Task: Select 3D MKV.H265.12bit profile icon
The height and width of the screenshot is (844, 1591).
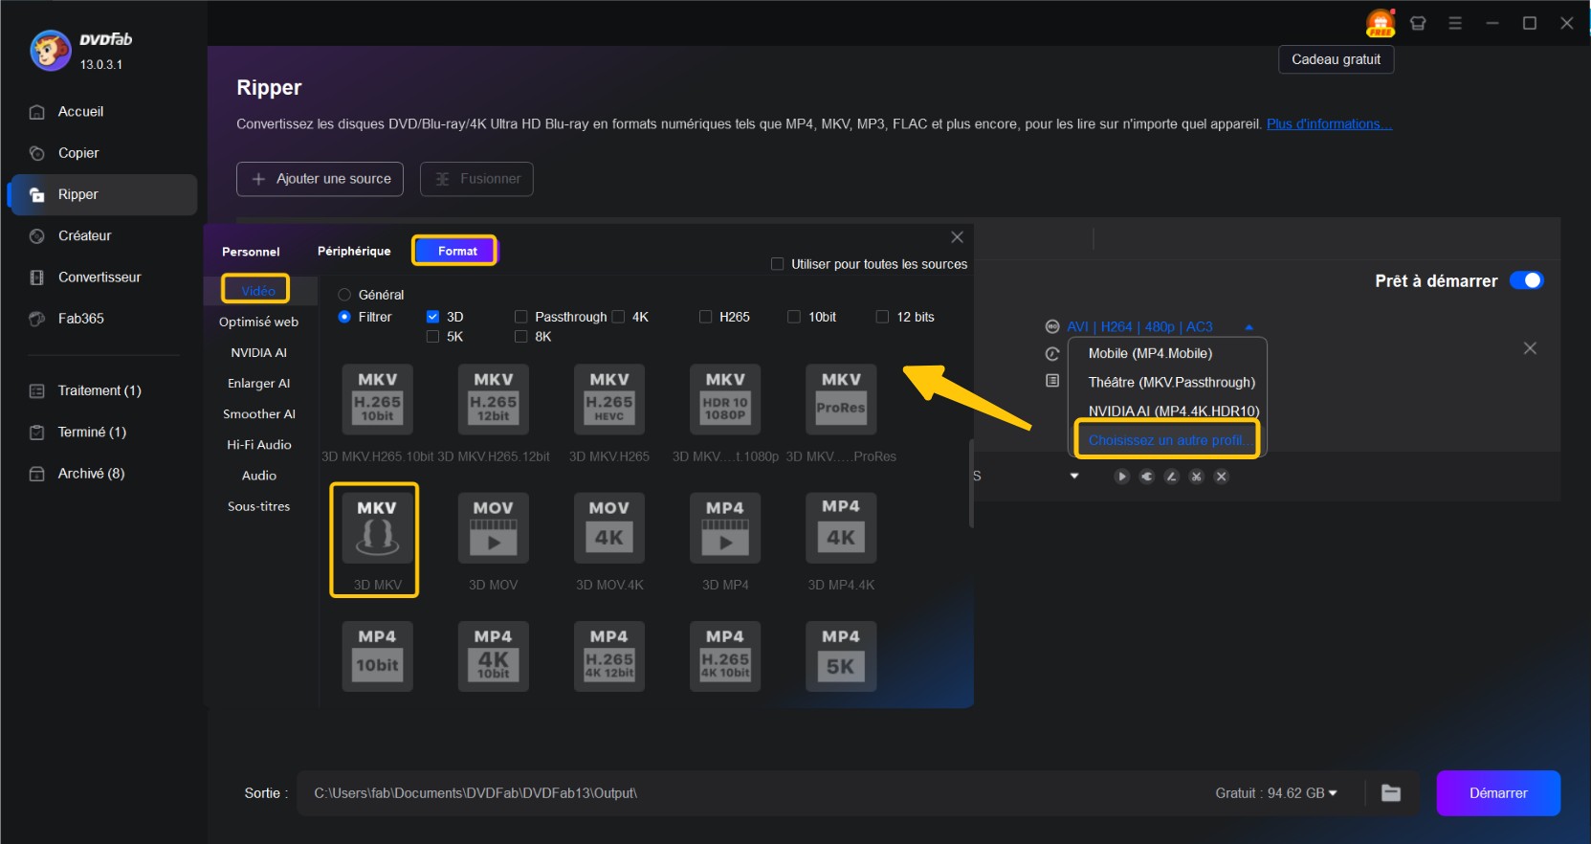Action: (493, 399)
